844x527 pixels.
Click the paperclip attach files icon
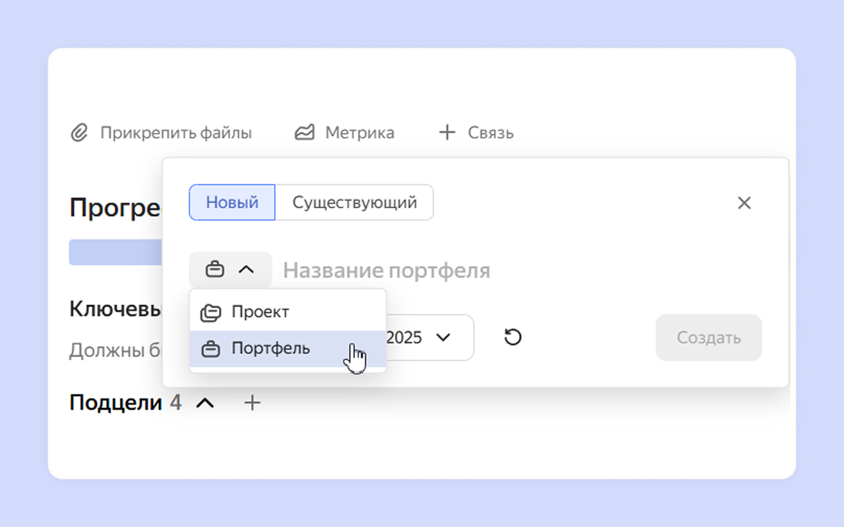coord(79,133)
